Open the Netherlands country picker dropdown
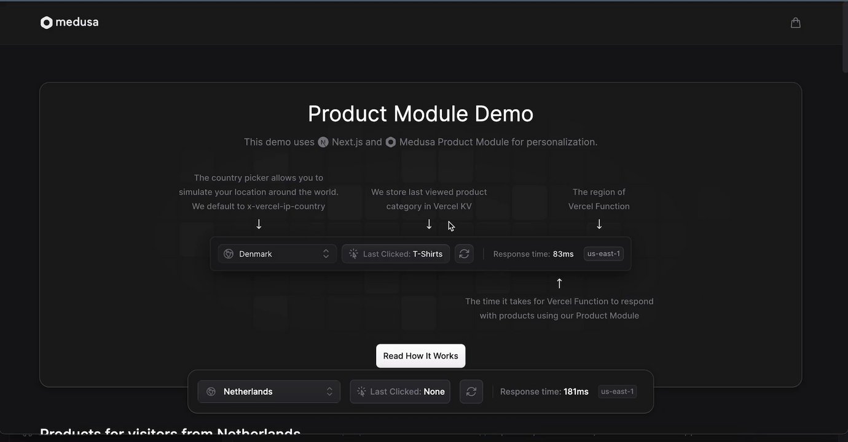Image resolution: width=848 pixels, height=442 pixels. (x=269, y=392)
